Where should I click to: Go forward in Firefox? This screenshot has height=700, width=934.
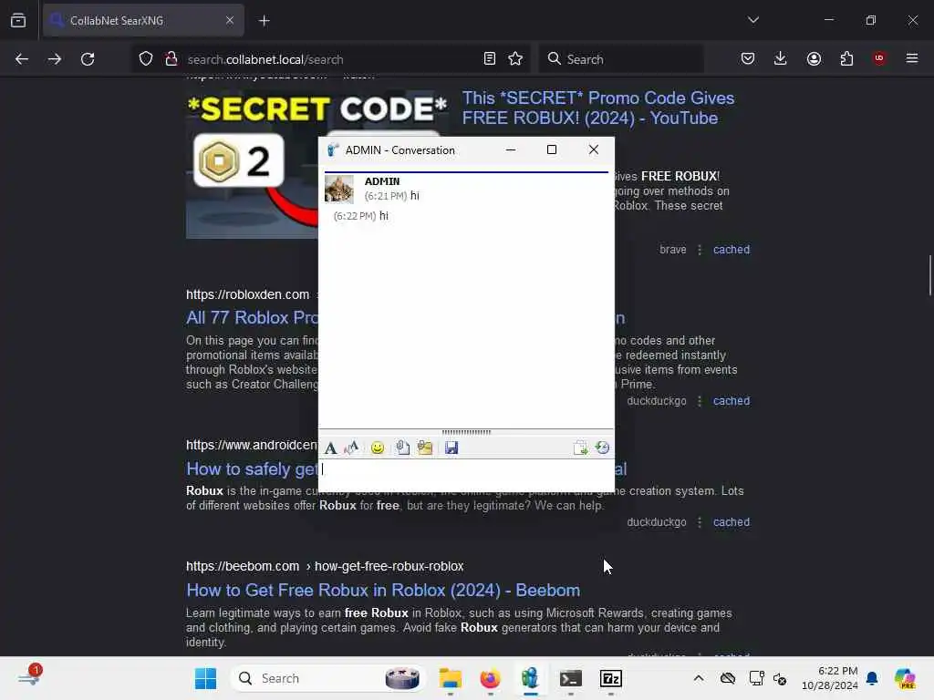(55, 59)
